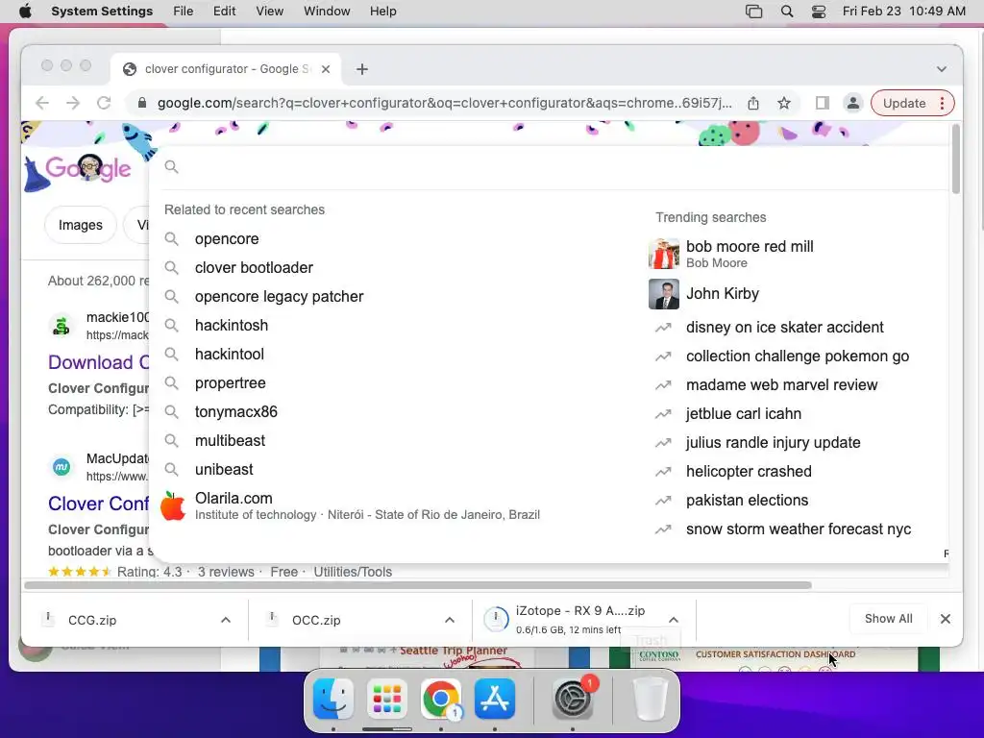The height and width of the screenshot is (738, 984).
Task: Select jetblue carl icahn trend
Action: point(743,414)
